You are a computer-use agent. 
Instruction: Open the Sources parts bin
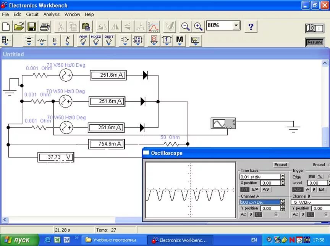(29, 40)
